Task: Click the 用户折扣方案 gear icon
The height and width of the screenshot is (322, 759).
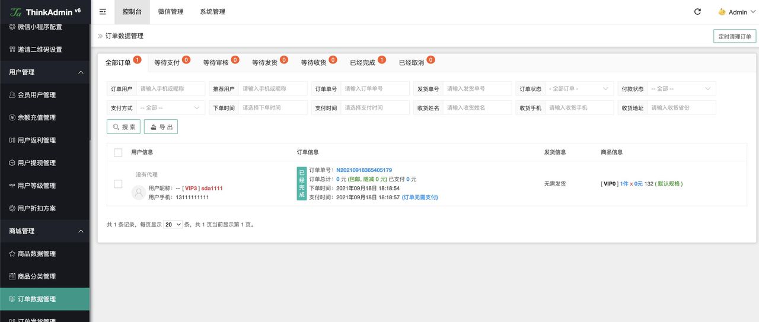Action: tap(12, 208)
